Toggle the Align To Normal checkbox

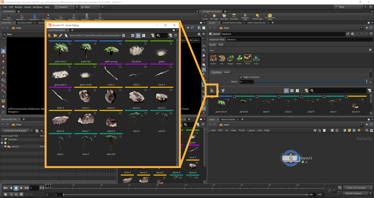[241, 77]
